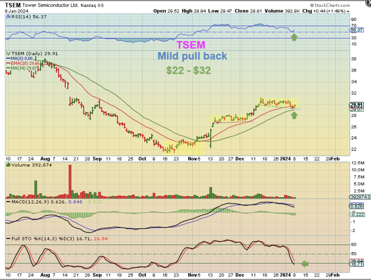Click the 26 price axis label
Image resolution: width=371 pixels, height=280 pixels.
click(354, 127)
